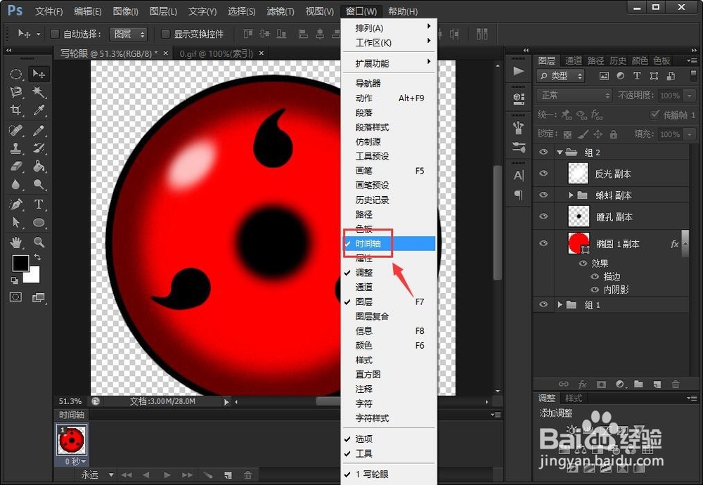Screen dimensions: 703x485
Task: Hide the 反光 副本 layer
Action: coord(543,174)
